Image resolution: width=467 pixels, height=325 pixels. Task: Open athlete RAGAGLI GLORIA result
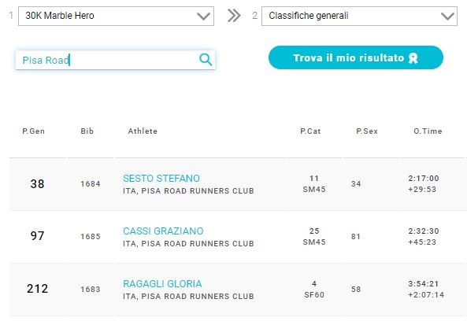162,283
